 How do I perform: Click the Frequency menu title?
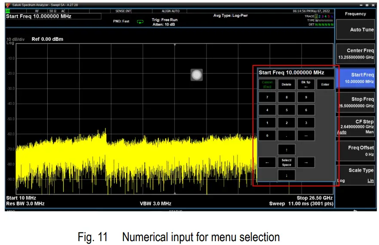(x=355, y=14)
